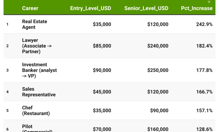Click the $90,000 senior salary for Chef
219x132 pixels.
coord(159,110)
